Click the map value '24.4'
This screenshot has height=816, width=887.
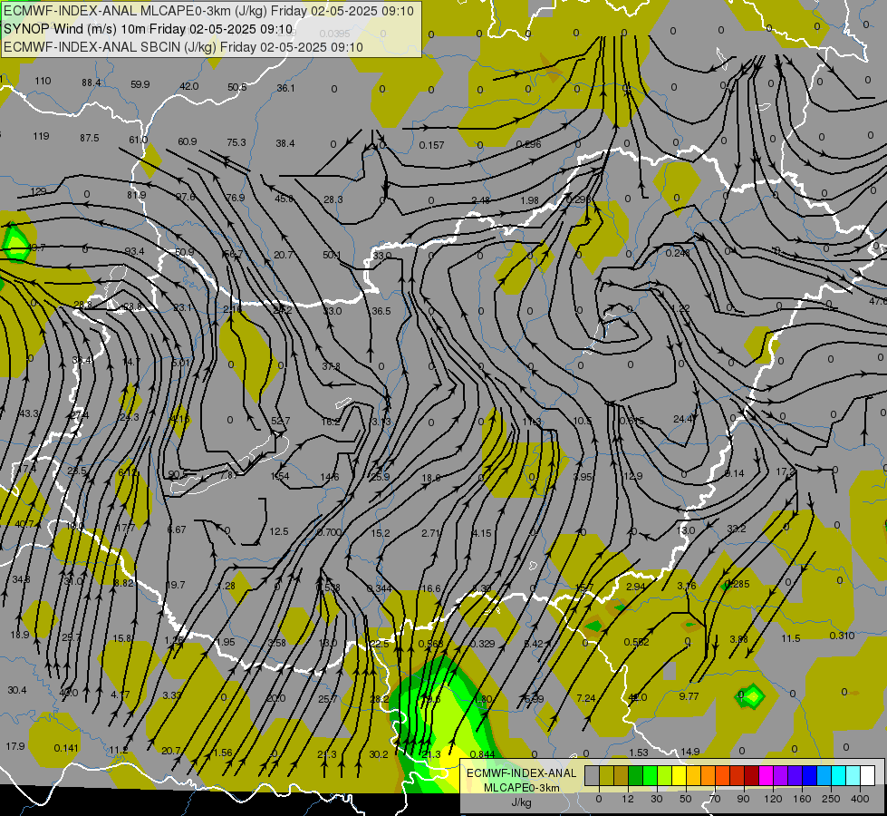pos(684,419)
